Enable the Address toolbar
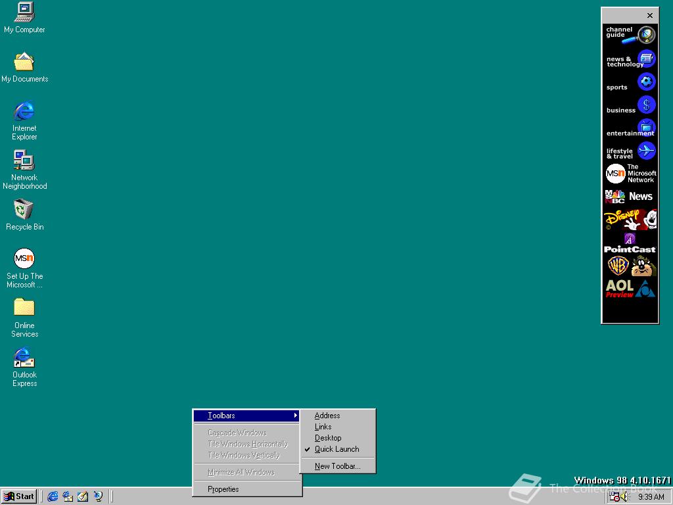The width and height of the screenshot is (673, 505). (x=337, y=416)
